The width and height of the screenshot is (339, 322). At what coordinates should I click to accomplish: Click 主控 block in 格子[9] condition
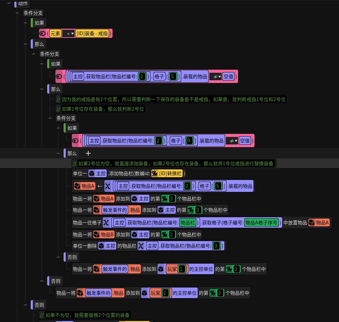click(95, 141)
